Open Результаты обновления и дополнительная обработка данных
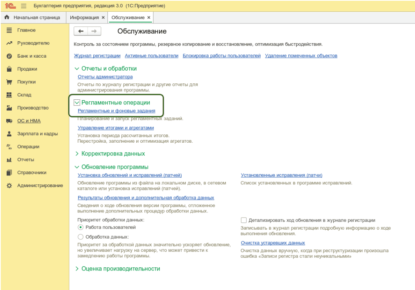Viewport: 415px width, 290px height. [146, 198]
